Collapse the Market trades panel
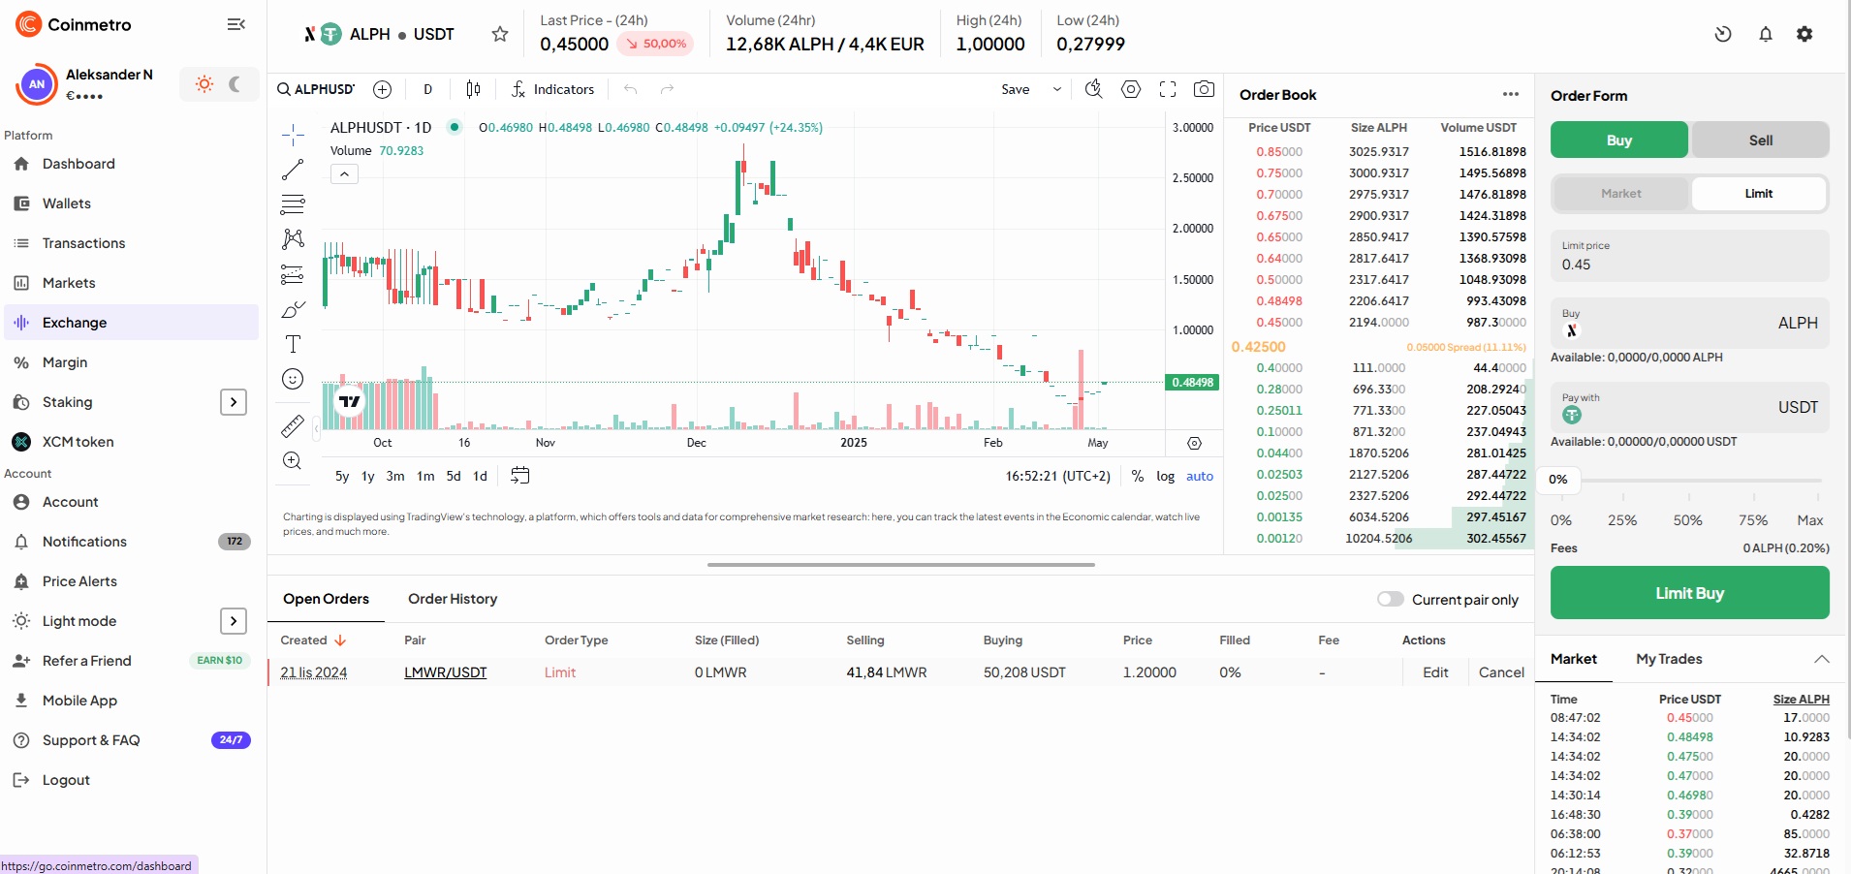The width and height of the screenshot is (1851, 874). click(1822, 659)
